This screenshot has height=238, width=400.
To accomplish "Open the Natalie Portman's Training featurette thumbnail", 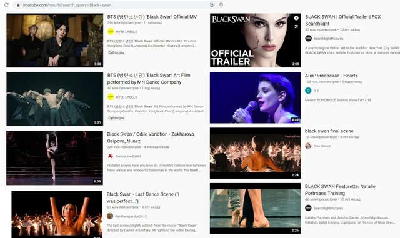I will (256, 209).
